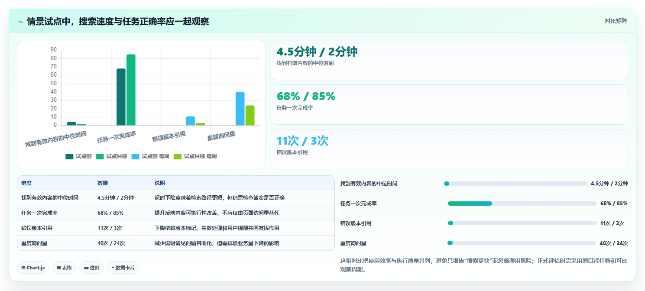Click explanation starting 耗时下降意味着检索路径更短
Viewport: 645px width, 291px height.
click(220, 198)
